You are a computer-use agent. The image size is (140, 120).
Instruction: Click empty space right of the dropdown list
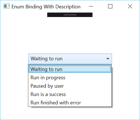point(126,84)
